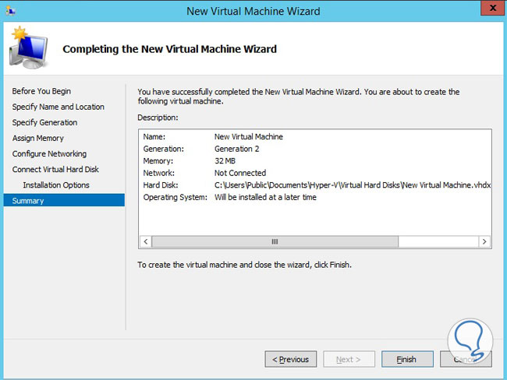Open the Configure Networking step
507x380 pixels.
[x=49, y=153]
